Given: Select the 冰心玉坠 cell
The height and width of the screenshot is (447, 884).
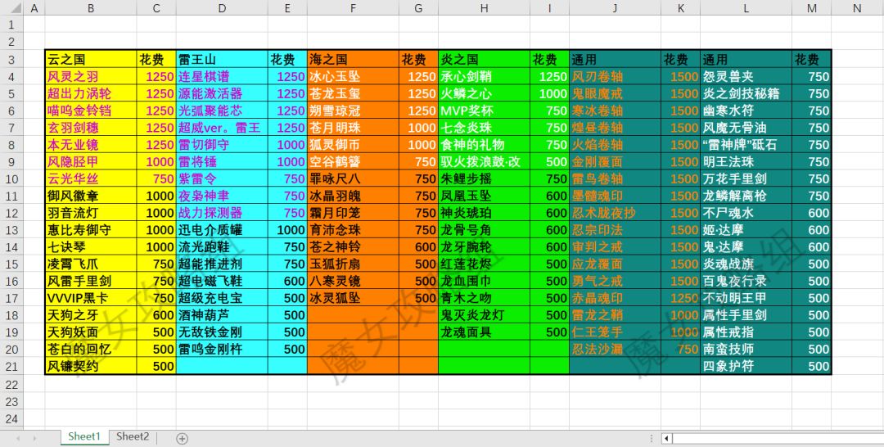Looking at the screenshot, I should click(353, 77).
